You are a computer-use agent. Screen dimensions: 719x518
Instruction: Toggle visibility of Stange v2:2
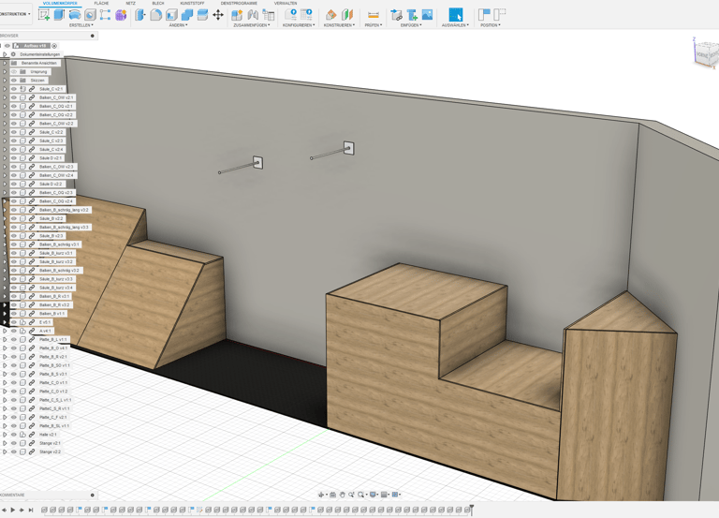click(14, 451)
